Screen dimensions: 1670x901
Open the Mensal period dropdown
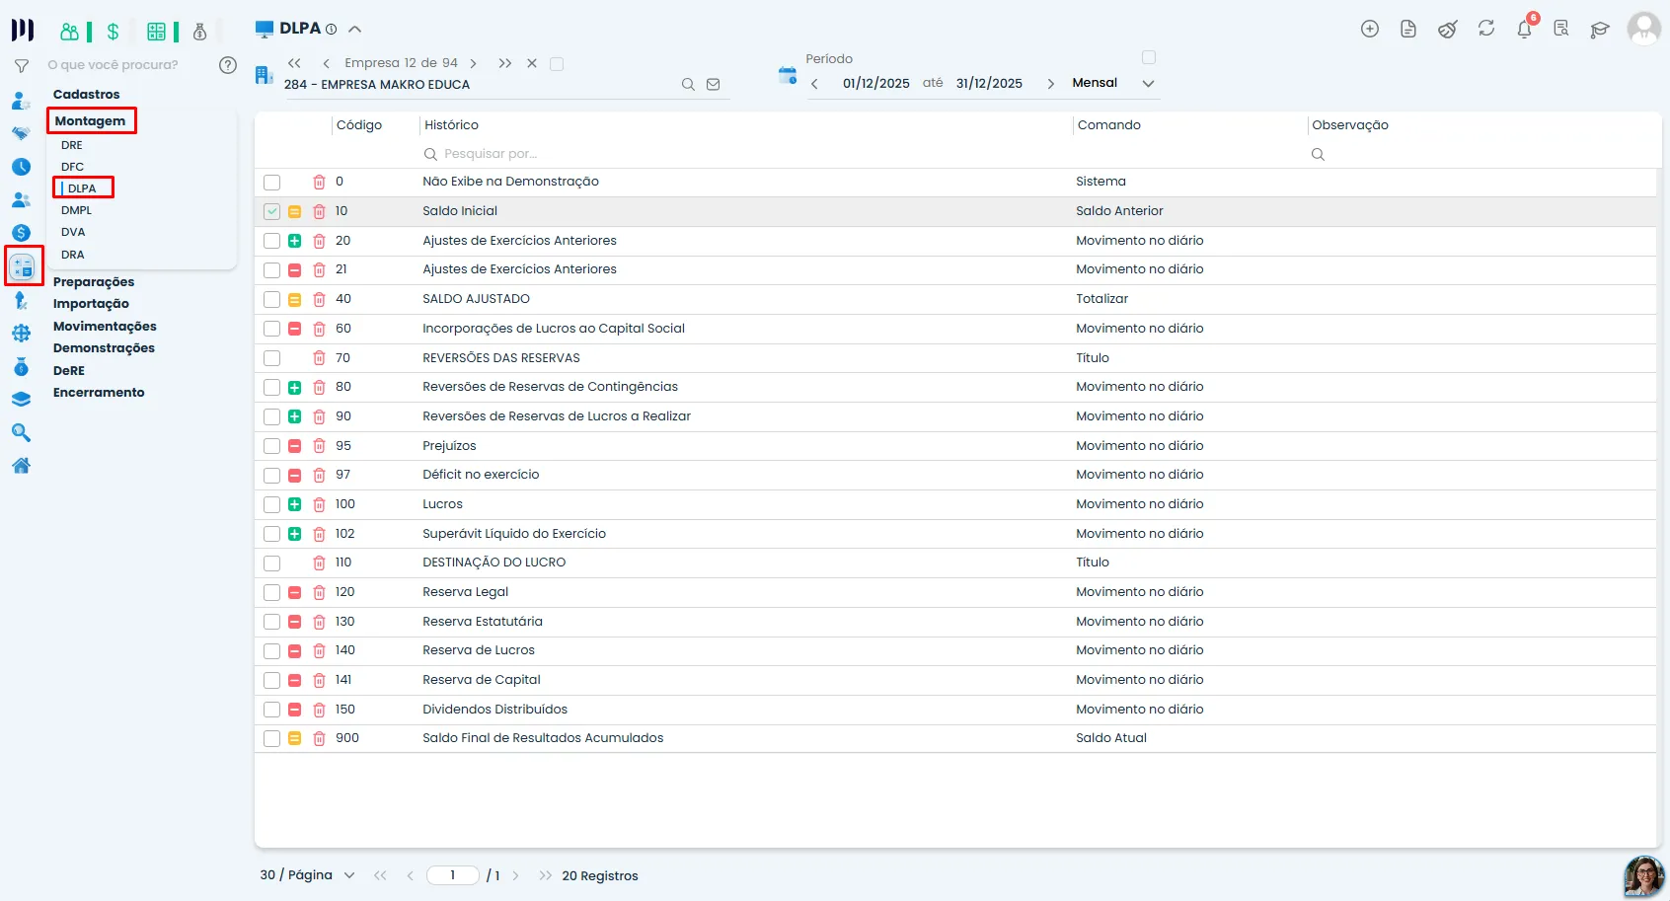point(1113,83)
